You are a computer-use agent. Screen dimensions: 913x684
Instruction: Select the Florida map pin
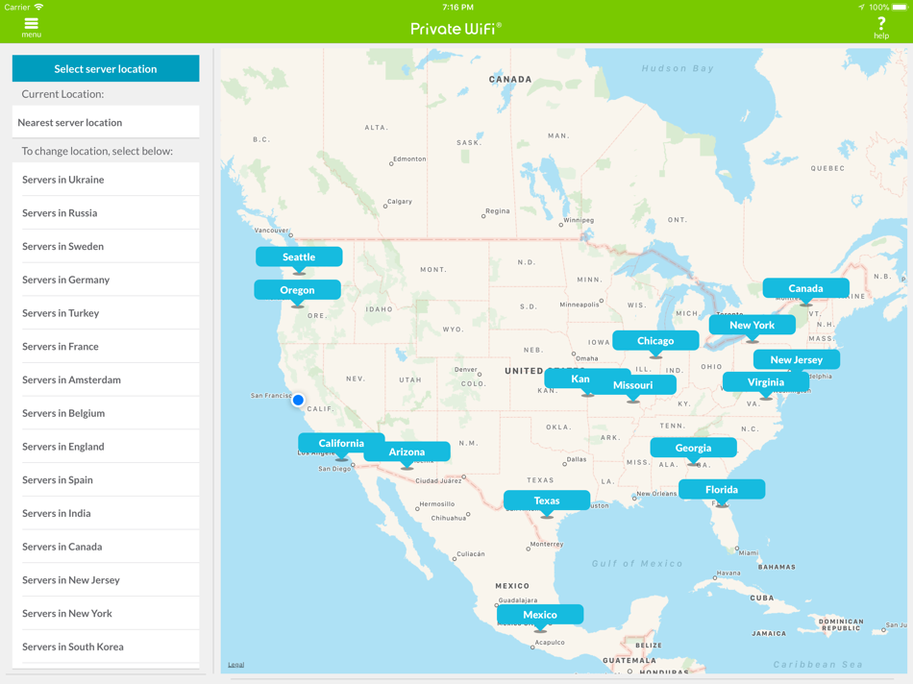(722, 490)
